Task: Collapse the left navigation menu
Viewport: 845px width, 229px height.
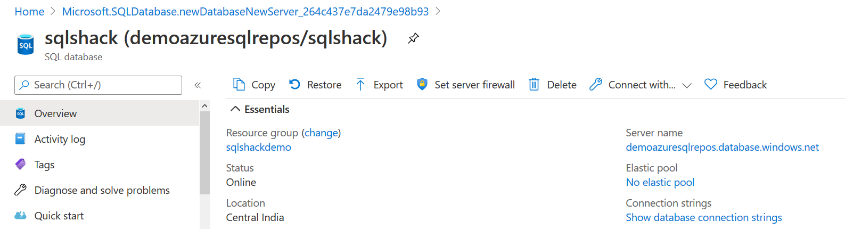Action: pyautogui.click(x=198, y=85)
